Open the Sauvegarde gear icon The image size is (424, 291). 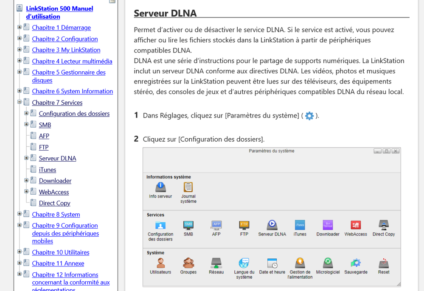356,263
